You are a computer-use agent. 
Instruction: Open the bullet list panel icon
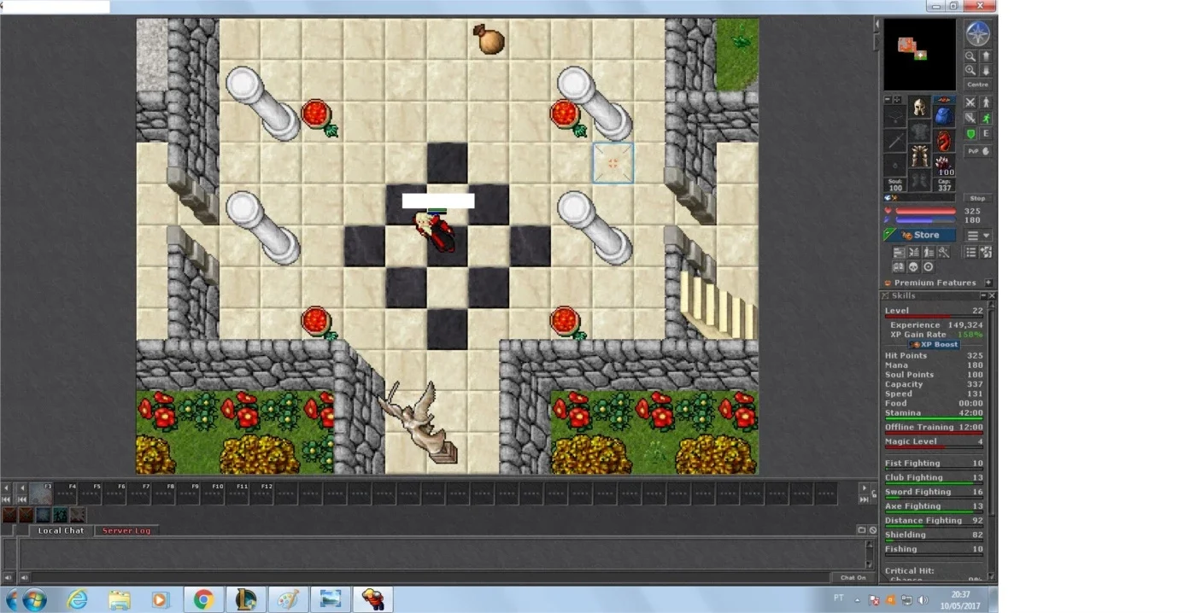coord(970,253)
